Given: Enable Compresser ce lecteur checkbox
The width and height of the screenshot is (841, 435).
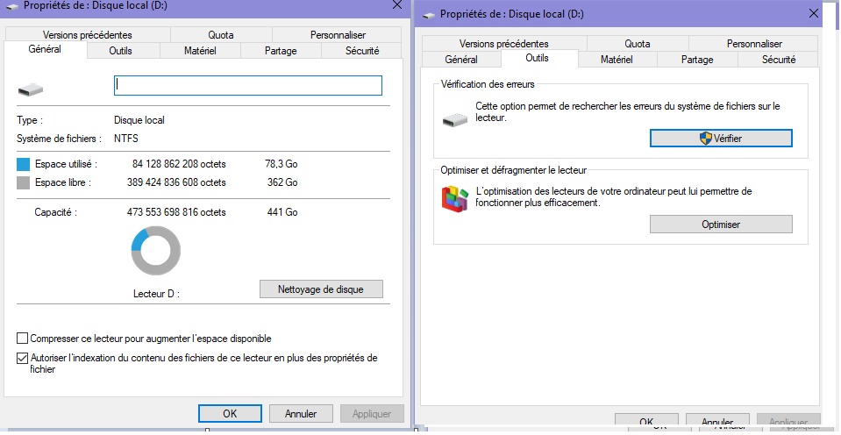Looking at the screenshot, I should [x=22, y=339].
